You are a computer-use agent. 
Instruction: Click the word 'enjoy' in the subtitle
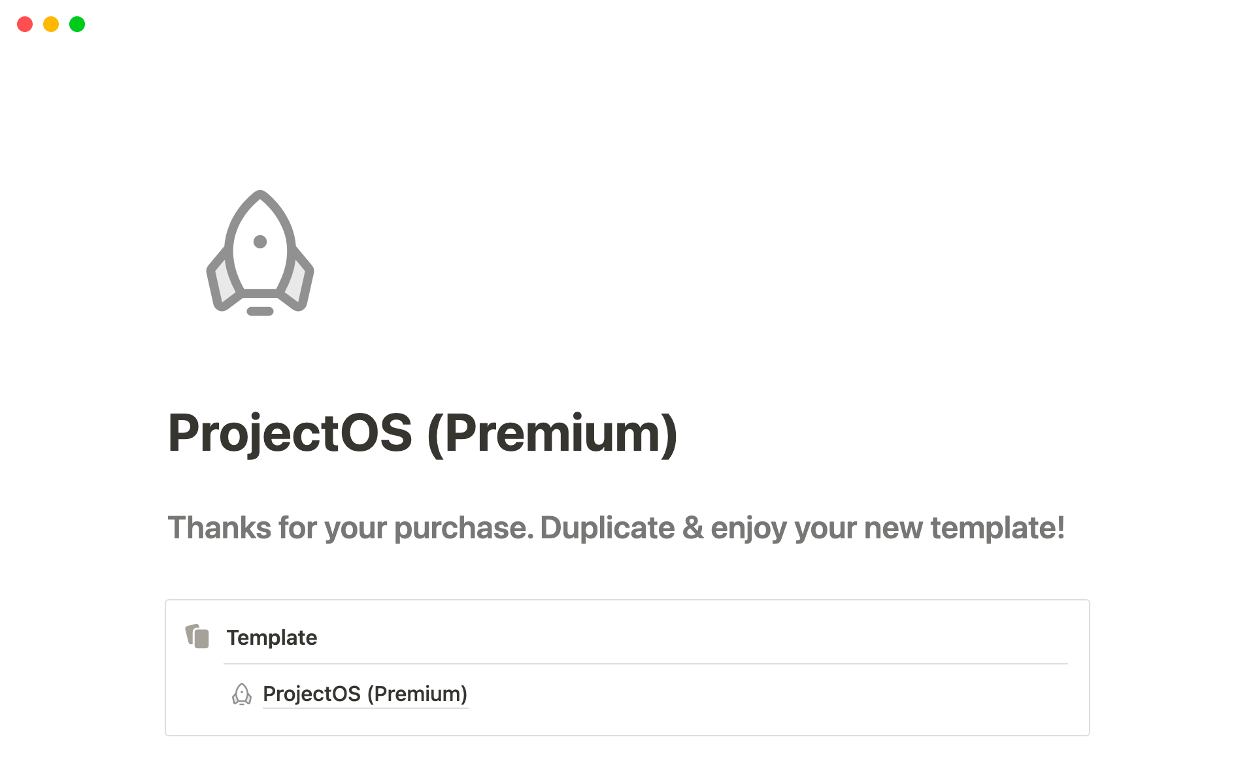(x=748, y=528)
